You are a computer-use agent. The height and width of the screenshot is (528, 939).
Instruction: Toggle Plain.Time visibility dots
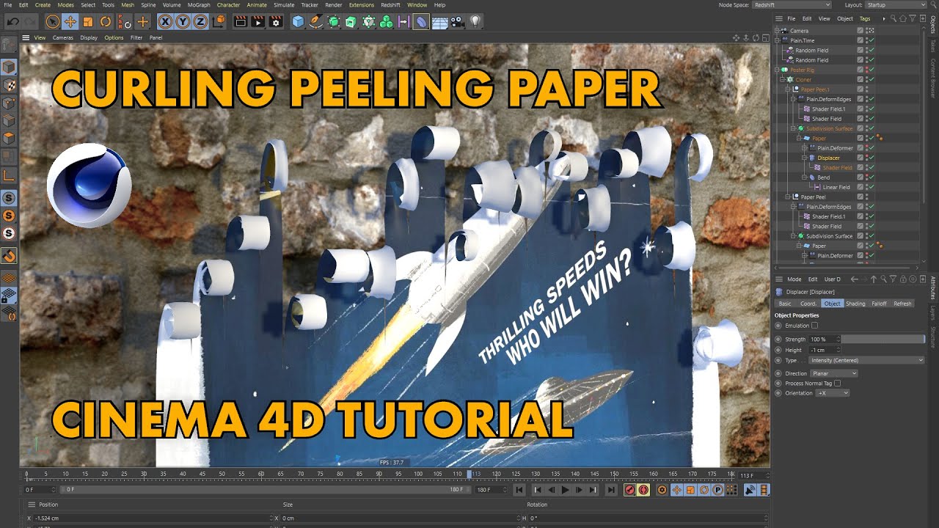[x=866, y=40]
